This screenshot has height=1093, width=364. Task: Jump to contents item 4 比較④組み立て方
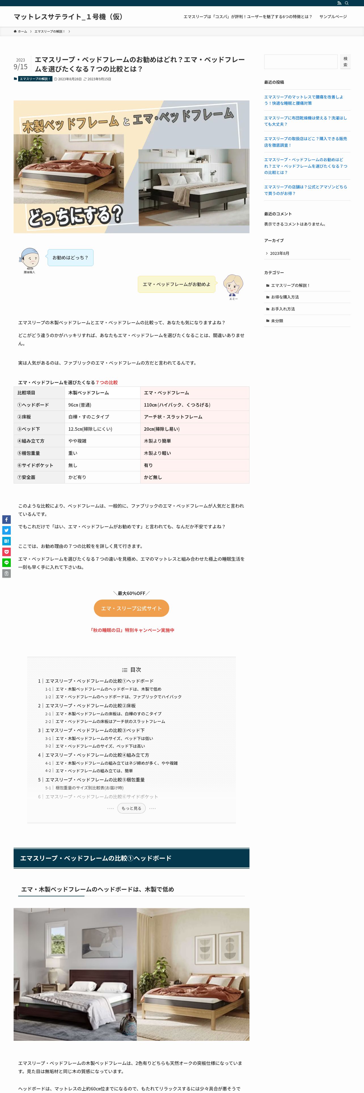tap(97, 755)
